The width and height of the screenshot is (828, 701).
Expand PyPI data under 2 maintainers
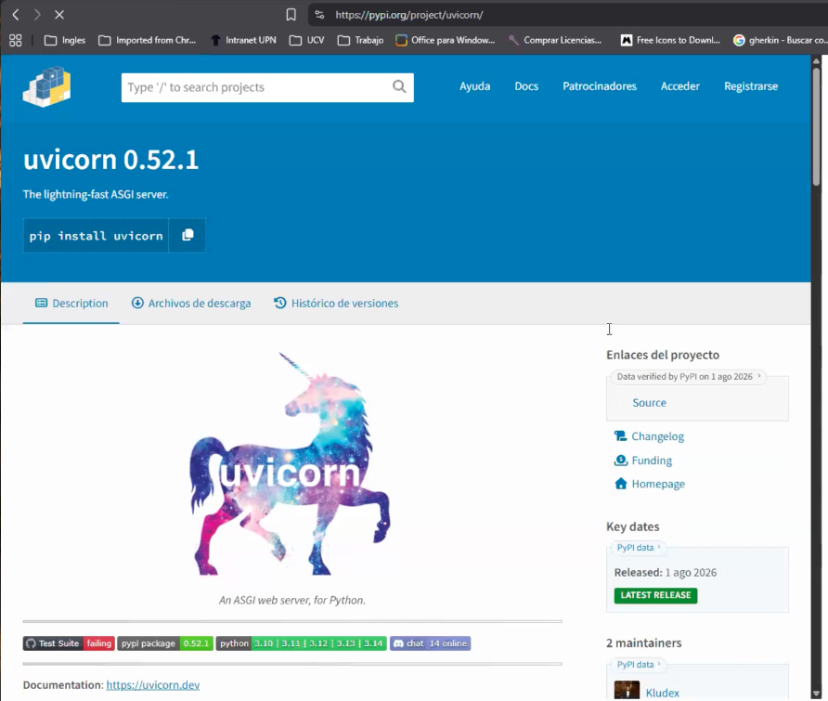[639, 665]
